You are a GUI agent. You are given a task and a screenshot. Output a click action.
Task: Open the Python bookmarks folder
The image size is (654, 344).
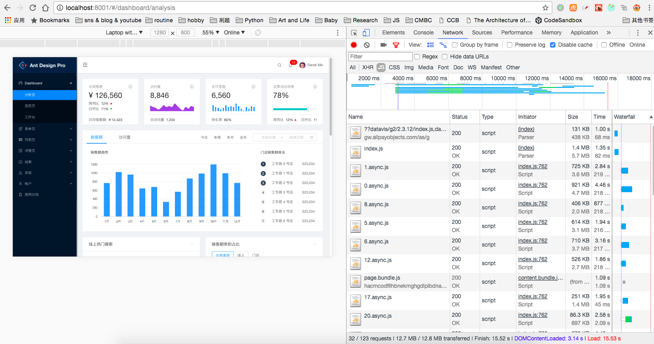point(249,20)
